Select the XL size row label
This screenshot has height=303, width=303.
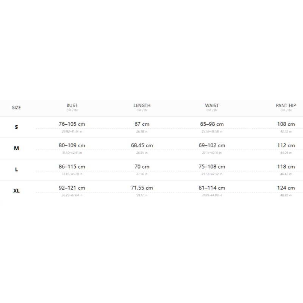(x=16, y=191)
